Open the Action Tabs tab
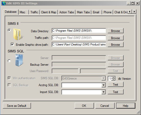Screen dimensions: 141x115 click(67, 12)
